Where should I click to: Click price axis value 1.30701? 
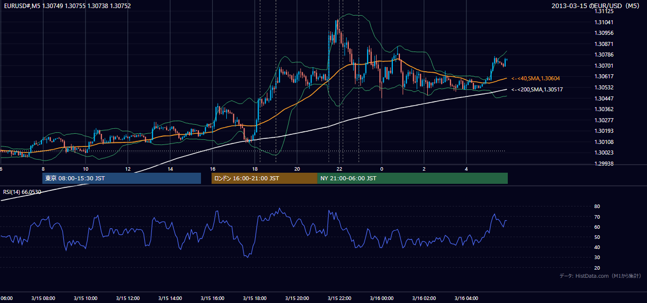point(604,66)
